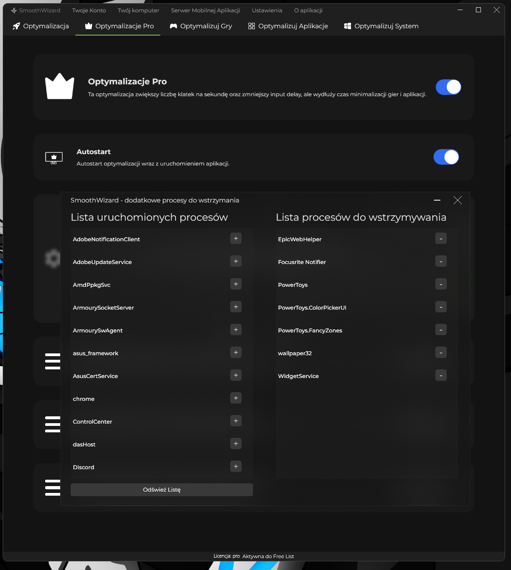Select the EpicWebHelper entry text
Image resolution: width=511 pixels, height=570 pixels.
[x=300, y=239]
